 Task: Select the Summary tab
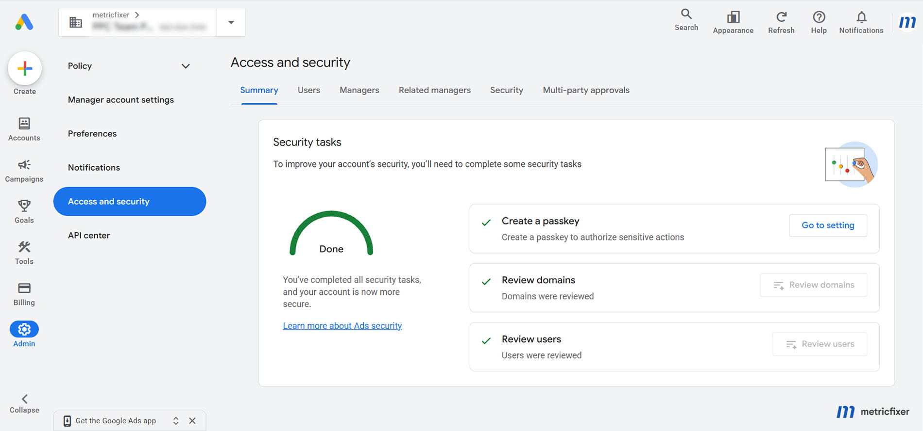pos(259,90)
